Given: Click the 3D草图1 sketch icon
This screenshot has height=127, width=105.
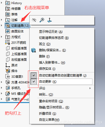Looking at the screenshot, I should (8, 77).
